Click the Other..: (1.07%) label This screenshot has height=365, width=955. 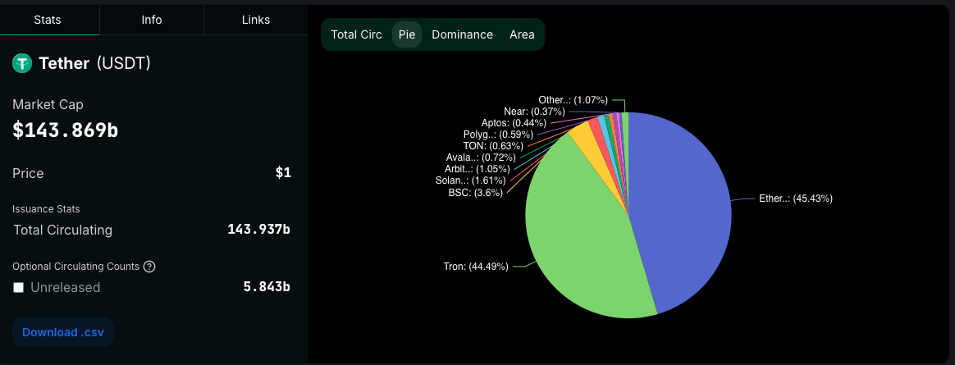573,100
